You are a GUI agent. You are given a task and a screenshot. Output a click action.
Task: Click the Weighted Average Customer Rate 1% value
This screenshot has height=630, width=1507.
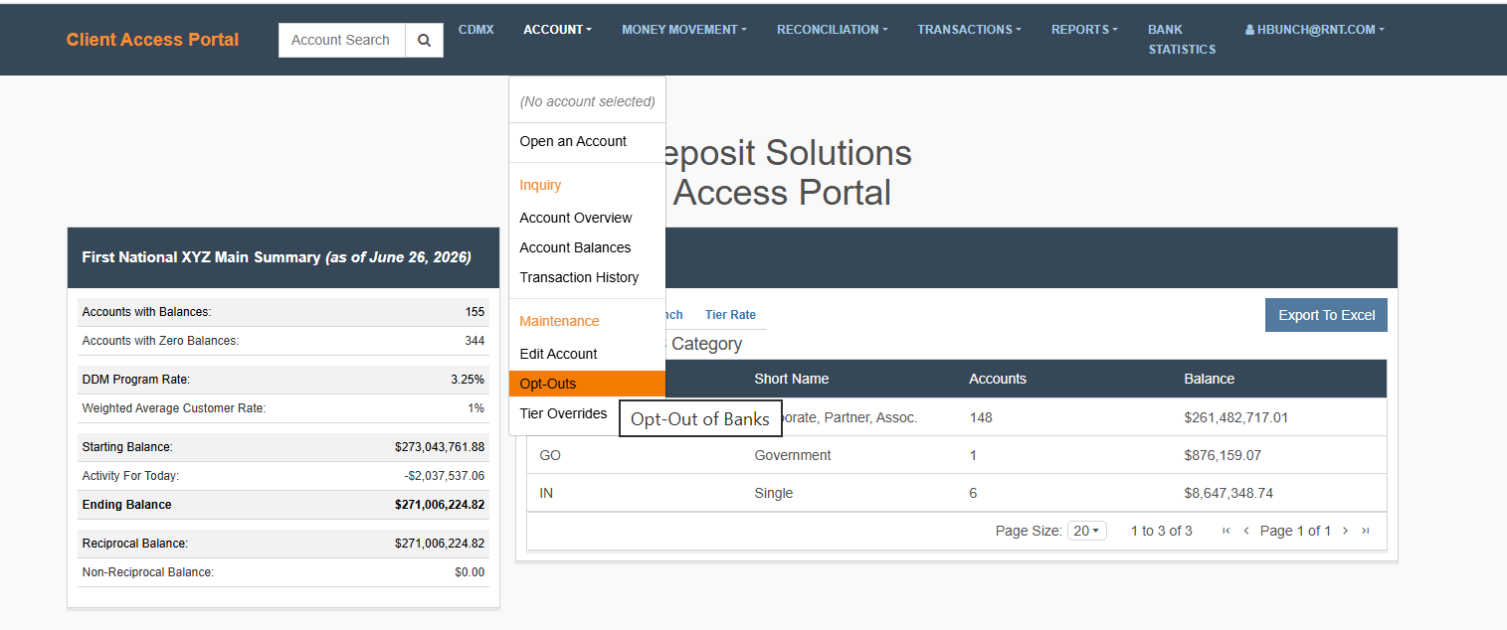(x=476, y=408)
